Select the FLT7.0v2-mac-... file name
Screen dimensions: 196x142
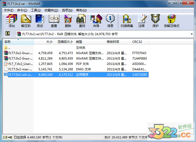(20, 69)
